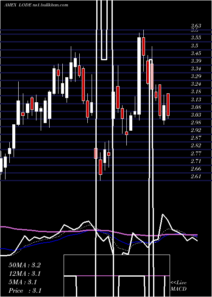Click the 3.45 price axis label

click(x=196, y=53)
